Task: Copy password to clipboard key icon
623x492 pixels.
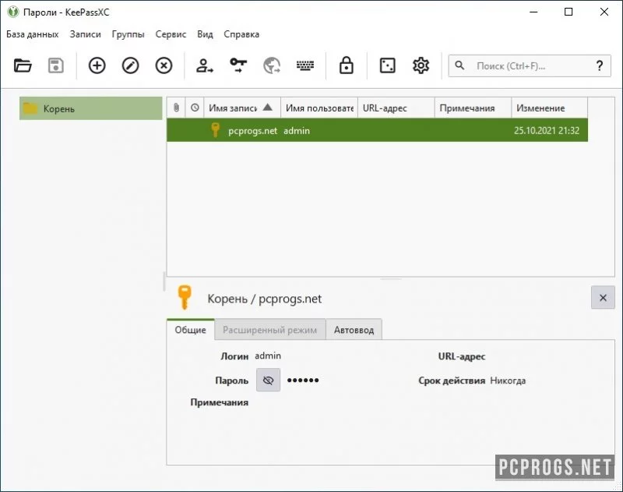Action: pos(238,65)
